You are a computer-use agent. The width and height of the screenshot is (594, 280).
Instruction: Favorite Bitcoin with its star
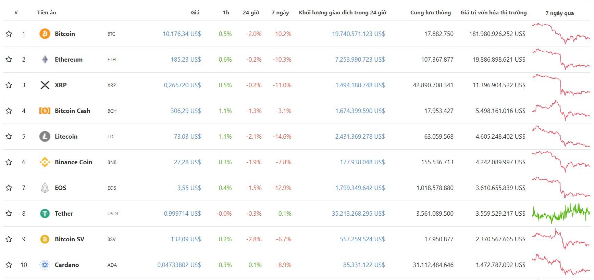point(9,34)
